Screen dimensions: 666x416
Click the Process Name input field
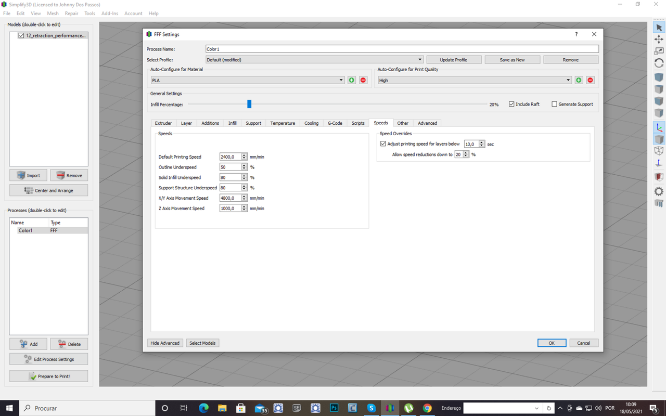(x=402, y=49)
